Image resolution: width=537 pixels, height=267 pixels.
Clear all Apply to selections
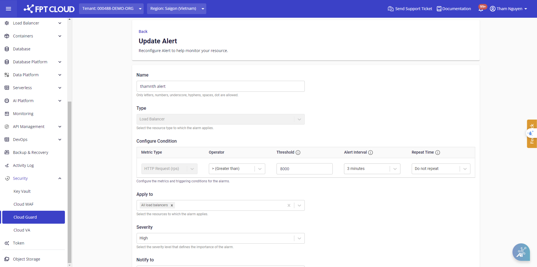pyautogui.click(x=289, y=205)
